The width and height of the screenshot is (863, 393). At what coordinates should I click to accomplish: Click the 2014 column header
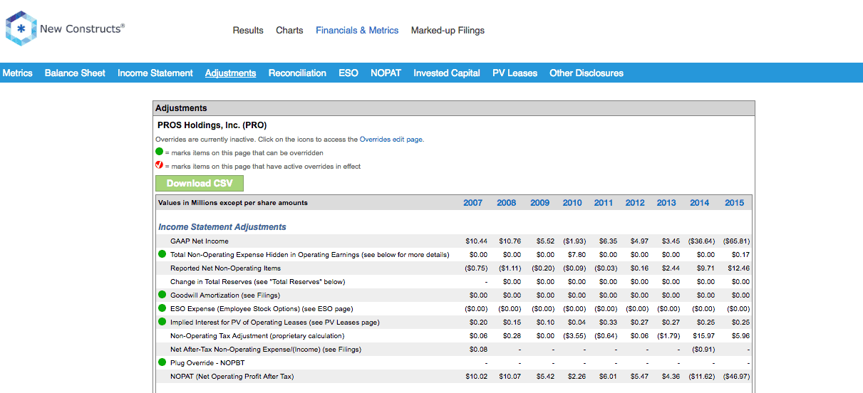(700, 203)
